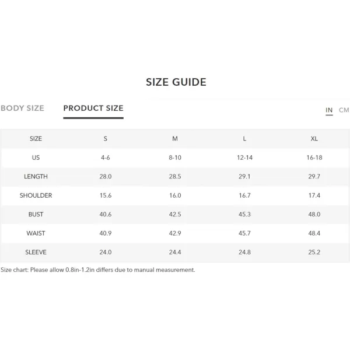Click the LENGTH row label
The image size is (350, 350).
point(36,177)
